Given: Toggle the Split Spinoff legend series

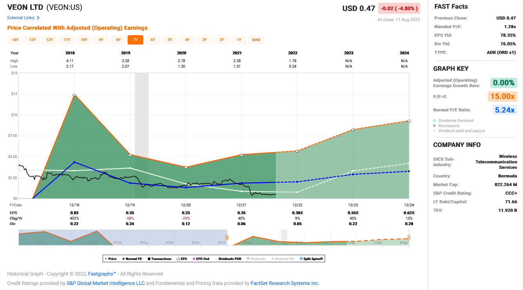Looking at the screenshot, I should coord(311,259).
